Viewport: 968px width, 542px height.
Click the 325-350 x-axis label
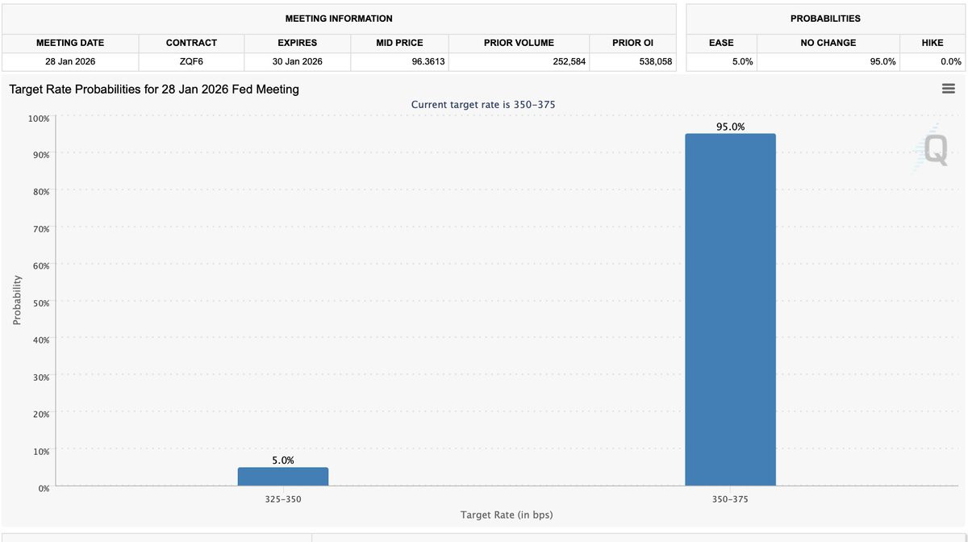pyautogui.click(x=282, y=500)
